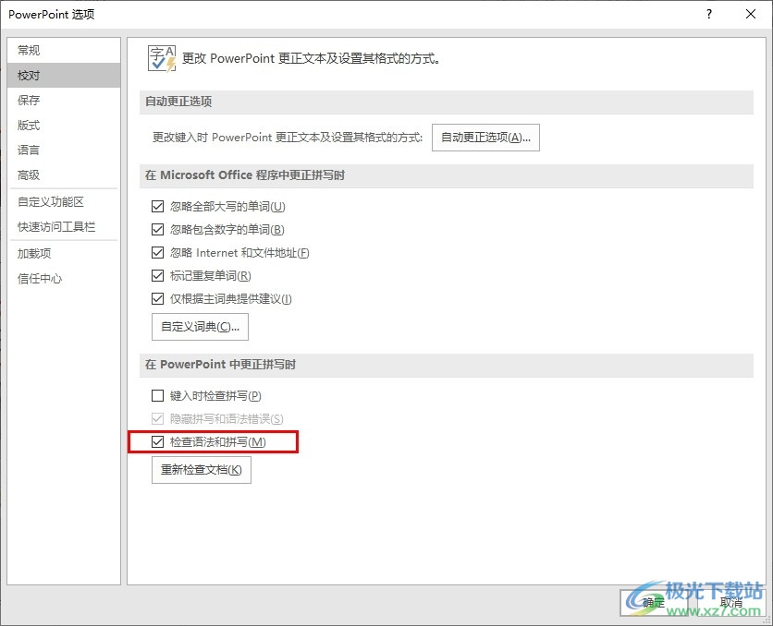Click the 在 PowerPoint 中更正拼写时 heading
Image resolution: width=773 pixels, height=626 pixels.
coord(220,365)
